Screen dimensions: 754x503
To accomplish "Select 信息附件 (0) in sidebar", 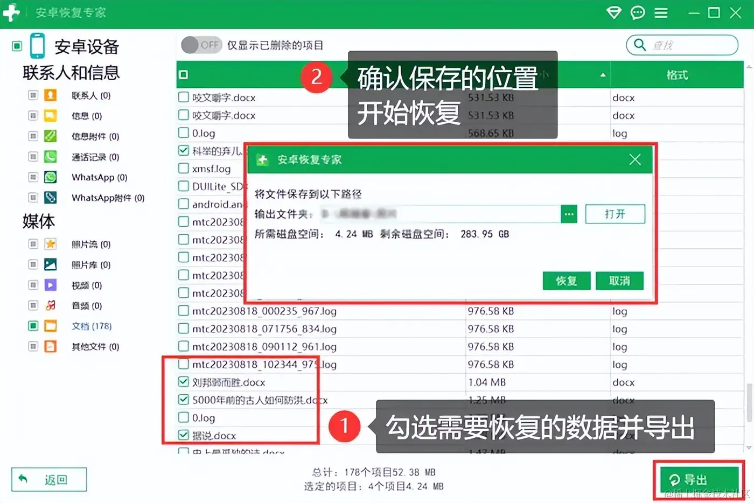I will coord(95,137).
